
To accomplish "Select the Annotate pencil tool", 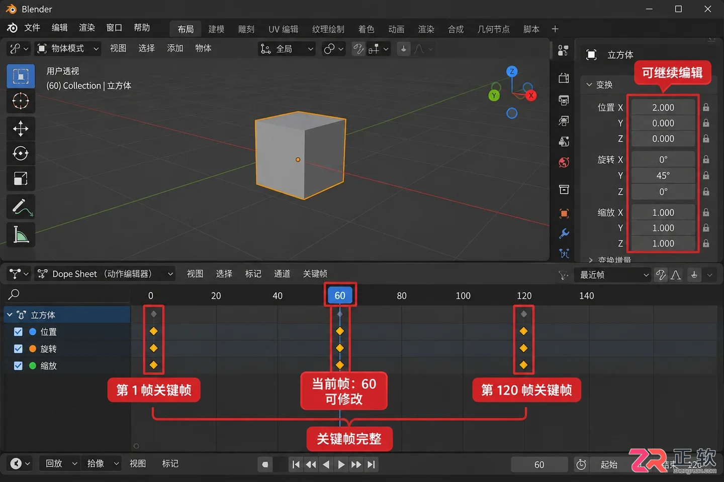I will click(21, 206).
